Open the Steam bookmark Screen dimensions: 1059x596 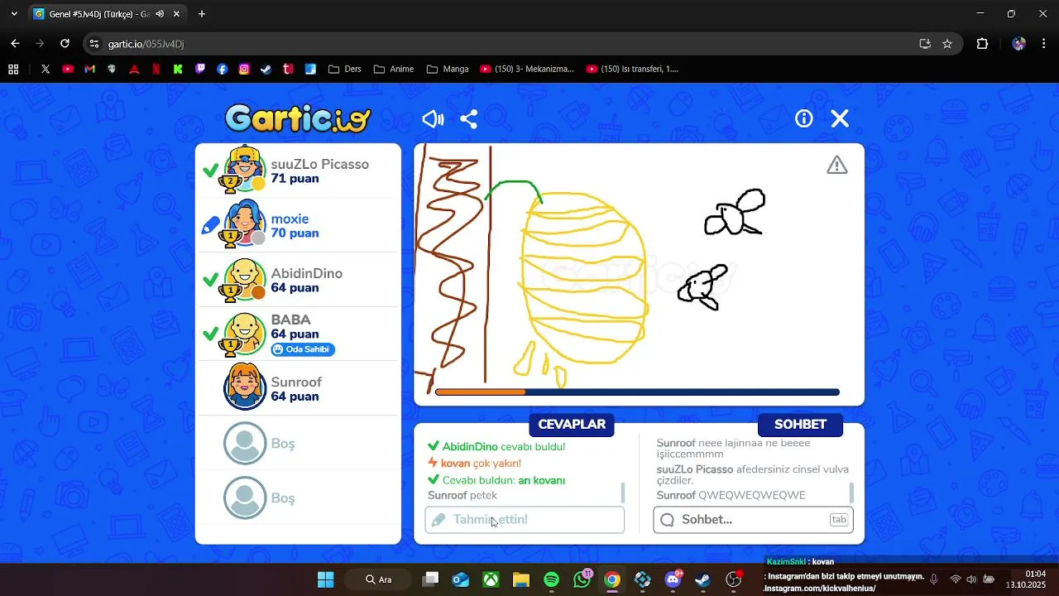coord(266,70)
